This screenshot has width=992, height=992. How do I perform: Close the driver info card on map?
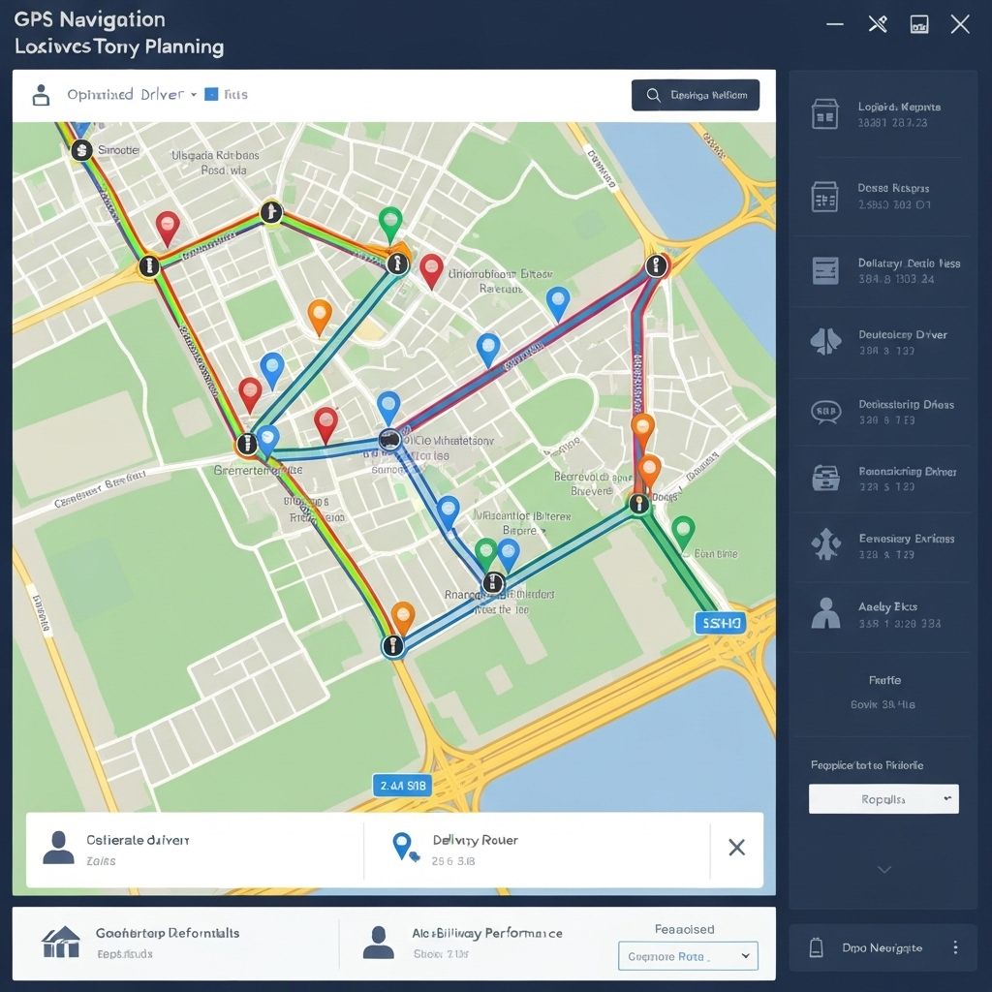click(x=736, y=848)
